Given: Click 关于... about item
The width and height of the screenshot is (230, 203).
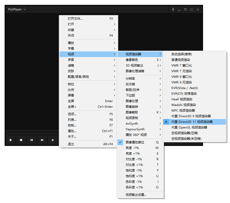Looking at the screenshot, I should [88, 137].
